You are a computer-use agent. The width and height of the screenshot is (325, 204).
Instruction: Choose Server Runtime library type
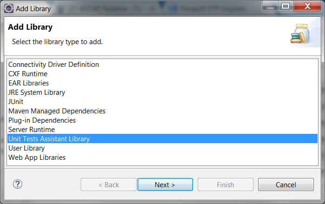(x=162, y=130)
